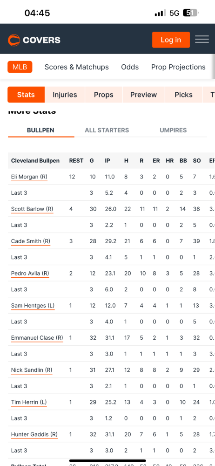Switch to the Injuries tab
215x466 pixels.
(65, 95)
